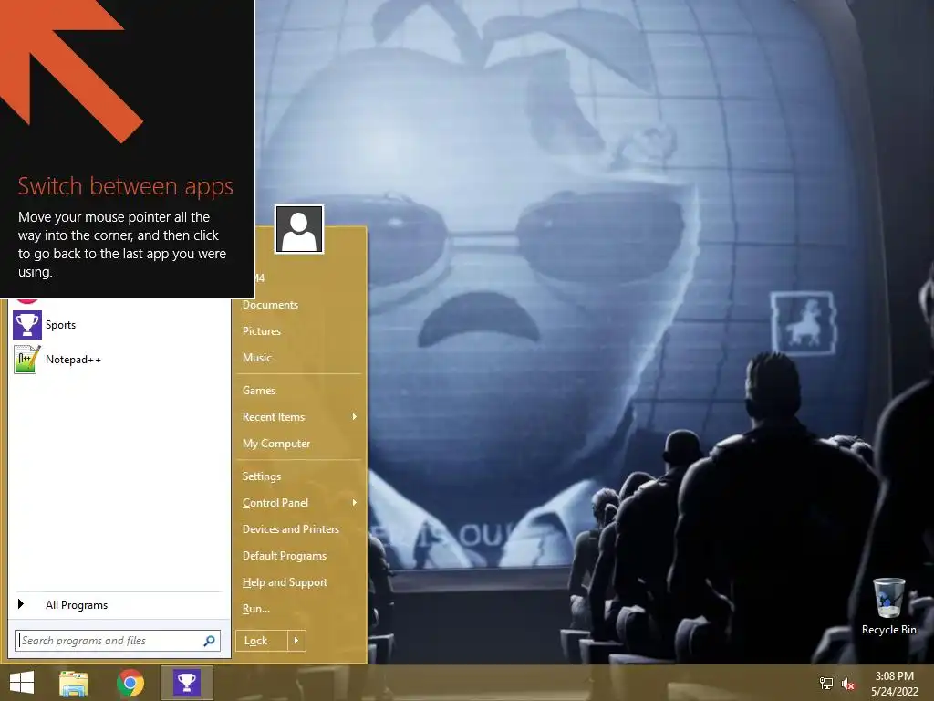
Task: Open the Lock options arrow dropdown
Action: coord(296,641)
